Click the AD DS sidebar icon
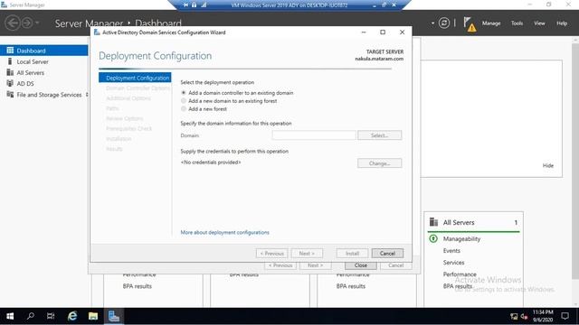This screenshot has width=579, height=325. point(10,84)
